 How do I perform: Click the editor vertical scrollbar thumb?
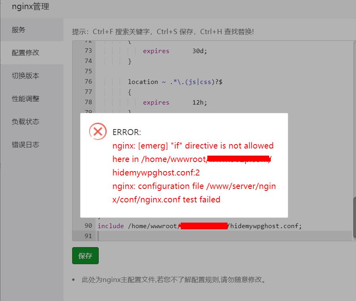coord(354,217)
